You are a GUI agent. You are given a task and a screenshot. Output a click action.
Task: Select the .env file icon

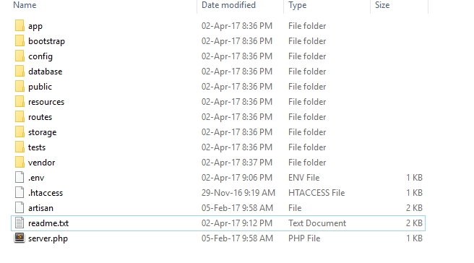click(x=20, y=178)
